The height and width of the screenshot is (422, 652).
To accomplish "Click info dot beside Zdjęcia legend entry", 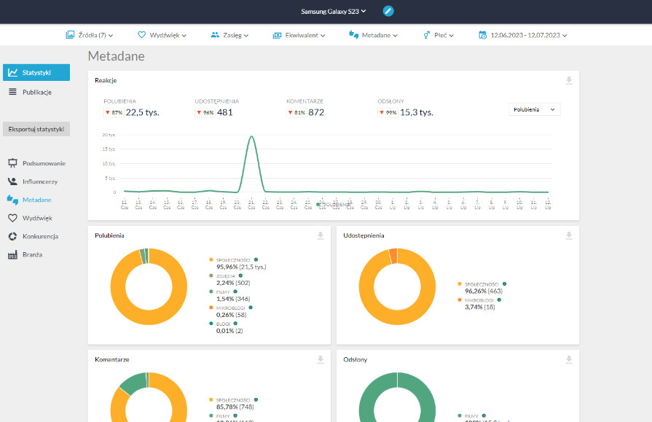I will (240, 276).
